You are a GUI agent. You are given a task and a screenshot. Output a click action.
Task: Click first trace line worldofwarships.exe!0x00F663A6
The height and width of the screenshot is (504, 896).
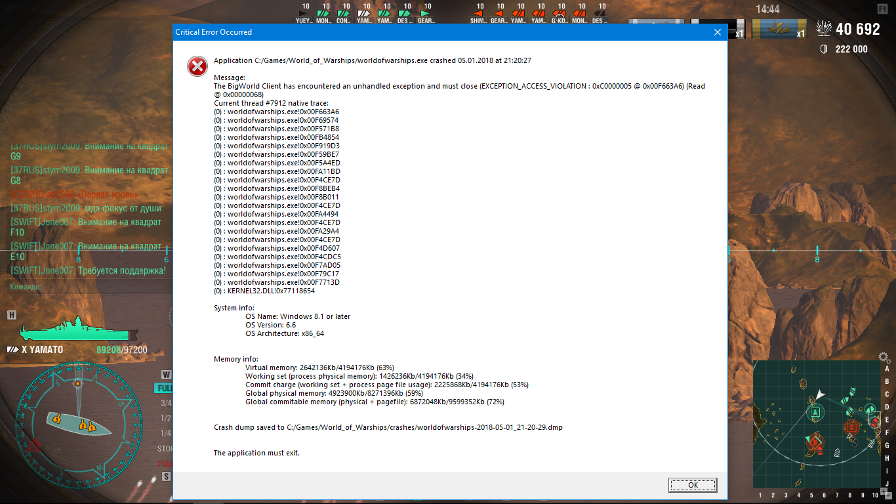(x=277, y=112)
